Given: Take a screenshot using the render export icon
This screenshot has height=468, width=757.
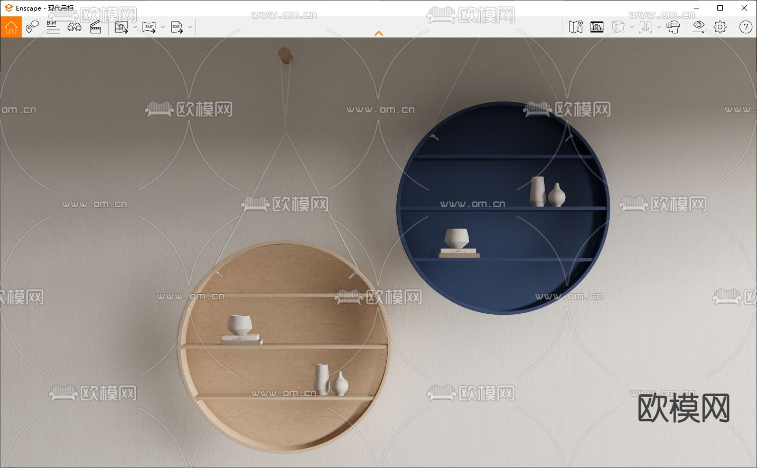Looking at the screenshot, I should click(121, 27).
